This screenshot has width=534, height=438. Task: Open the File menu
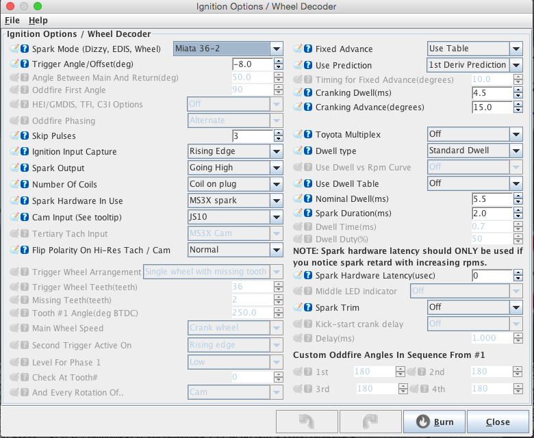(12, 21)
